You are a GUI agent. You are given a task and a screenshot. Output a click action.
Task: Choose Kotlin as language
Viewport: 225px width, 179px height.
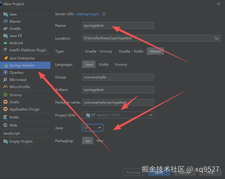(104, 65)
